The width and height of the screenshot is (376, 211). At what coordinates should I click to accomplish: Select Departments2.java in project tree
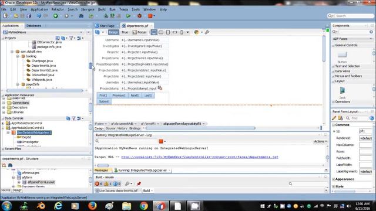coord(45,70)
